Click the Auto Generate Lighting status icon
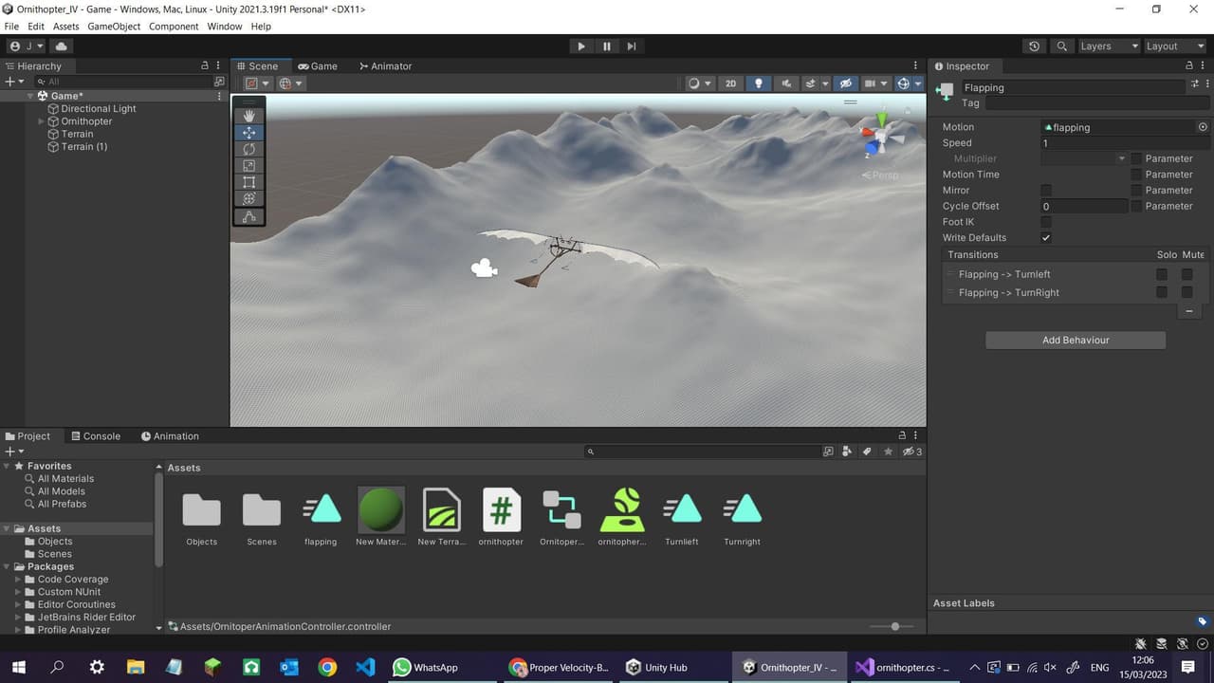The width and height of the screenshot is (1214, 683). [x=1183, y=645]
